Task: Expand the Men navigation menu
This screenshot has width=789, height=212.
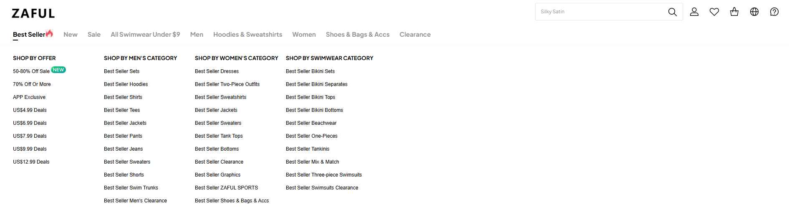Action: (x=197, y=35)
